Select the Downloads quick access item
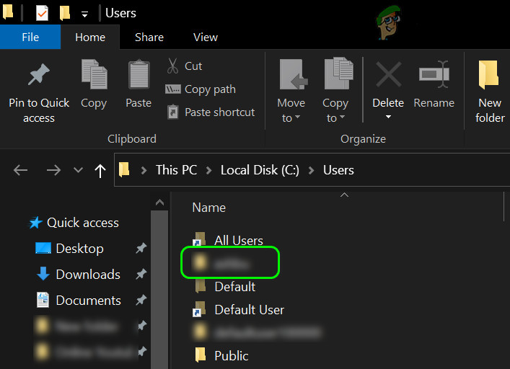Image resolution: width=510 pixels, height=369 pixels. 87,275
